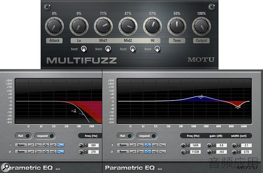Toggle the Mid1 band Boost switch
This screenshot has height=173, width=263.
108,49
